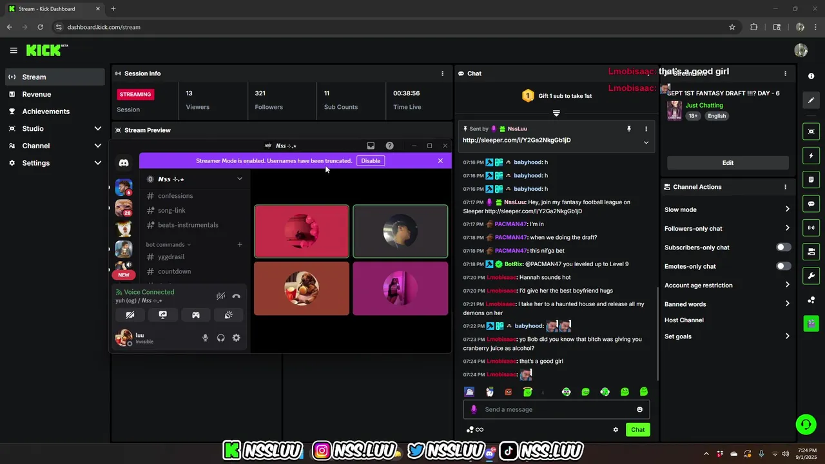Open chat settings gear icon
The width and height of the screenshot is (825, 464).
coord(616,430)
